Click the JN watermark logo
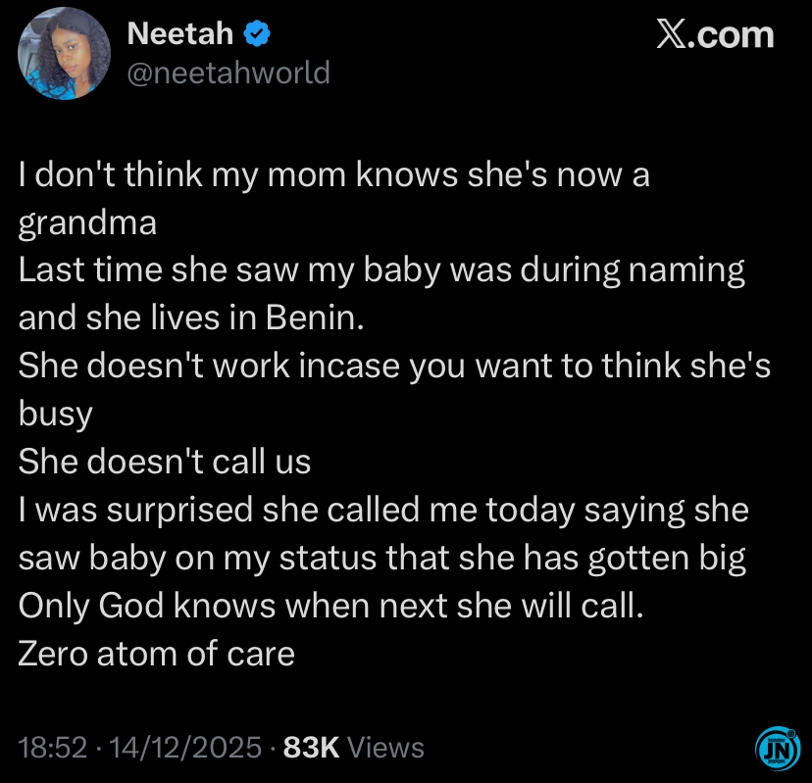 click(x=777, y=748)
